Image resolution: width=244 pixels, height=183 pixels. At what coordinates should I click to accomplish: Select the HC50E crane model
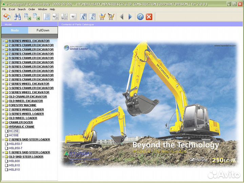click(14, 135)
